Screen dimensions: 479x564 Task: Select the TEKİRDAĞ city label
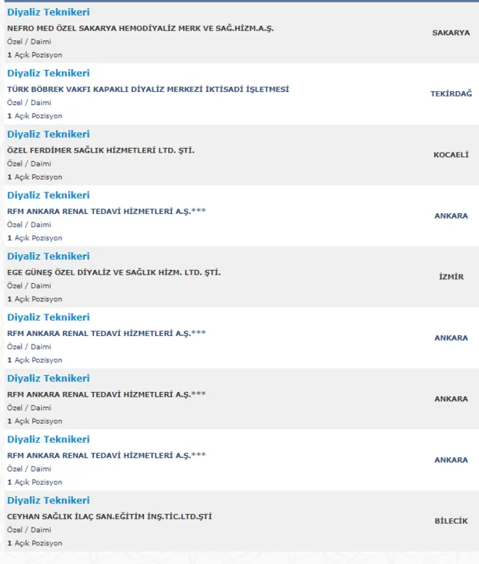pos(451,93)
